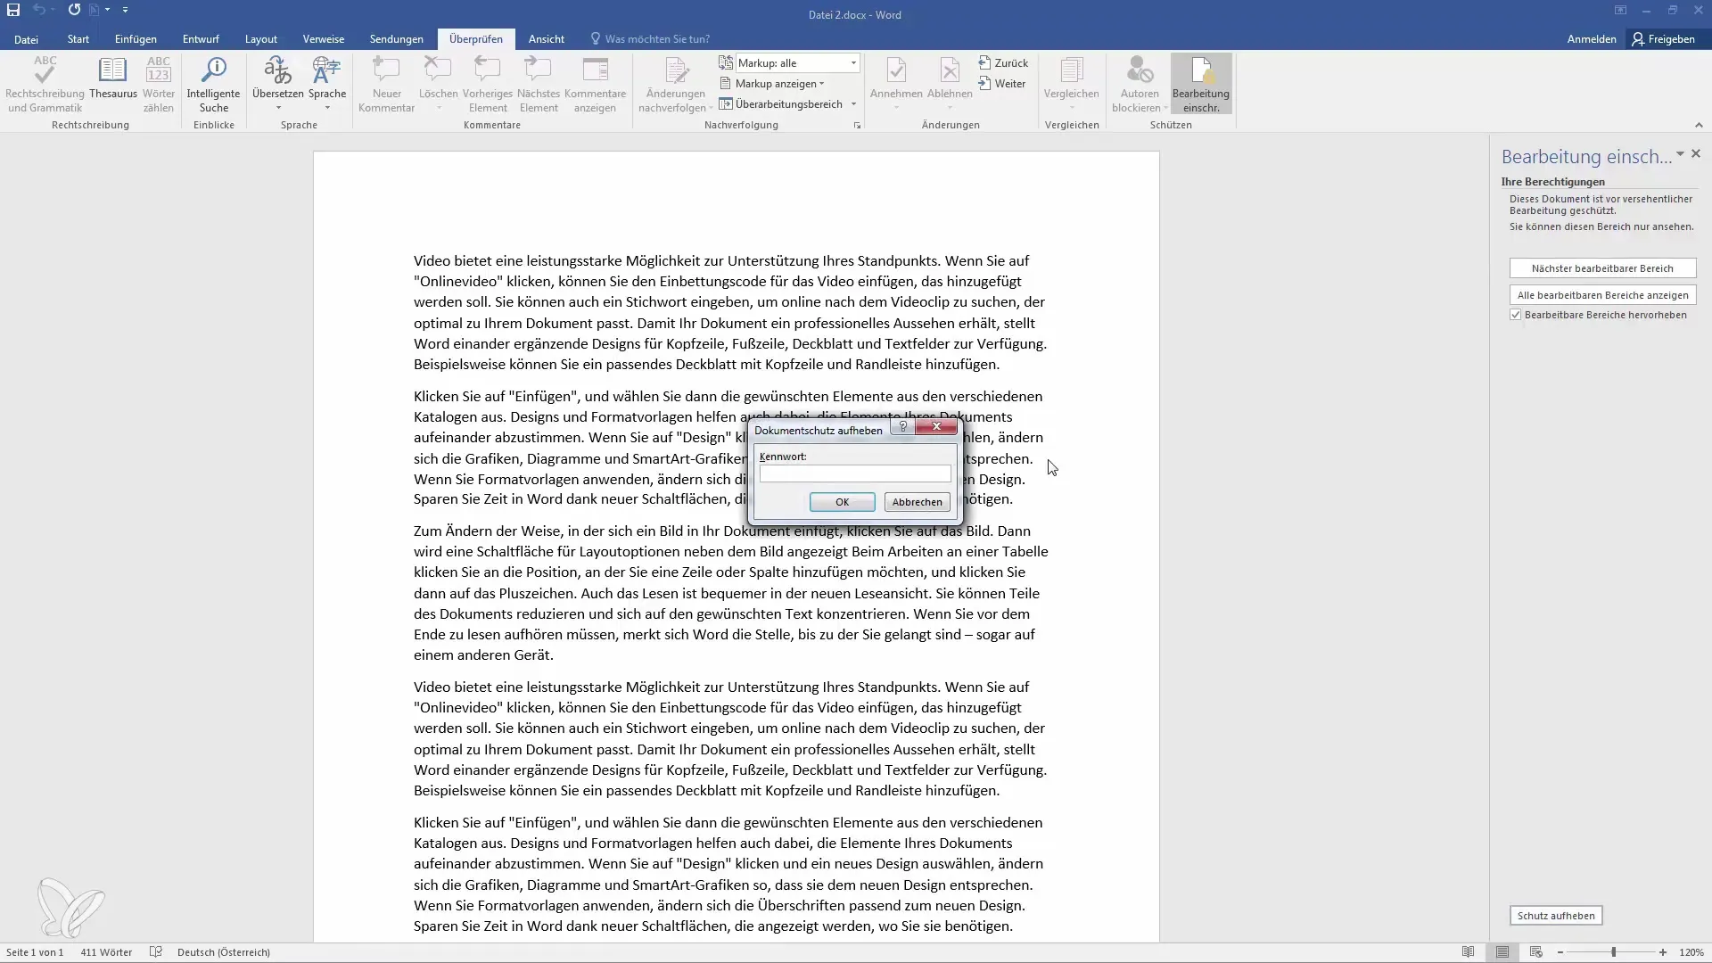The width and height of the screenshot is (1712, 963).
Task: Click Zurück previous change
Action: (1003, 63)
